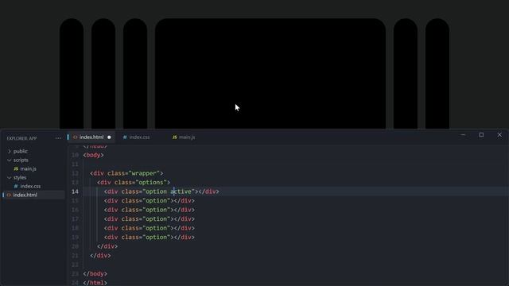Screen dimensions: 509x286
Task: Click the closing div on line 20
Action: (107, 246)
